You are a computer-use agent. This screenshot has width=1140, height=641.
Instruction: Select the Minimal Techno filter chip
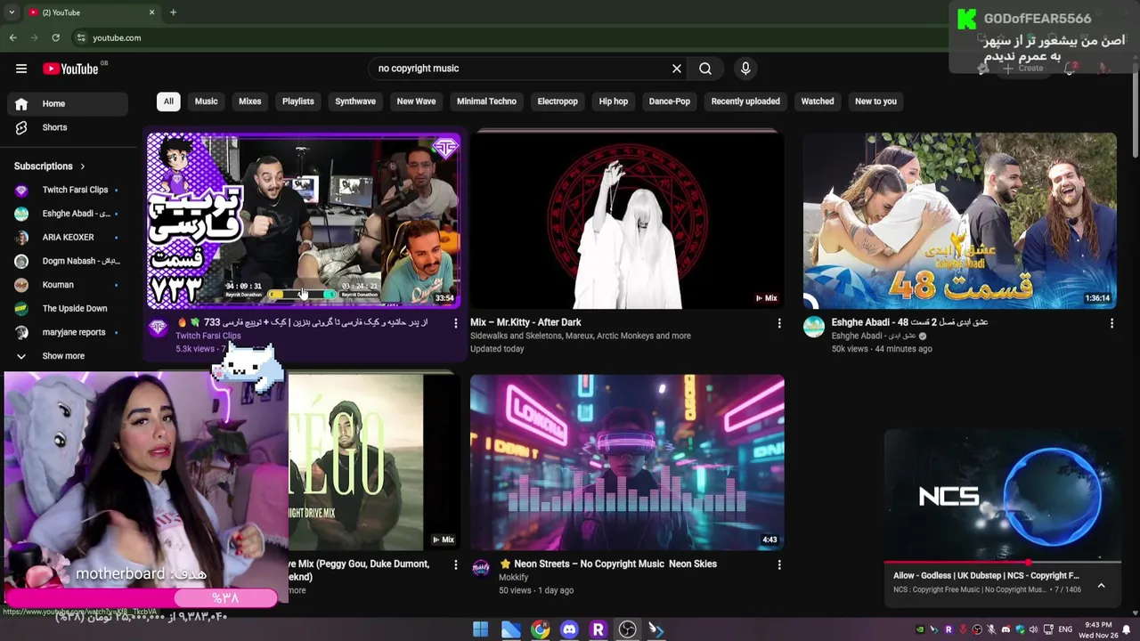pos(486,101)
